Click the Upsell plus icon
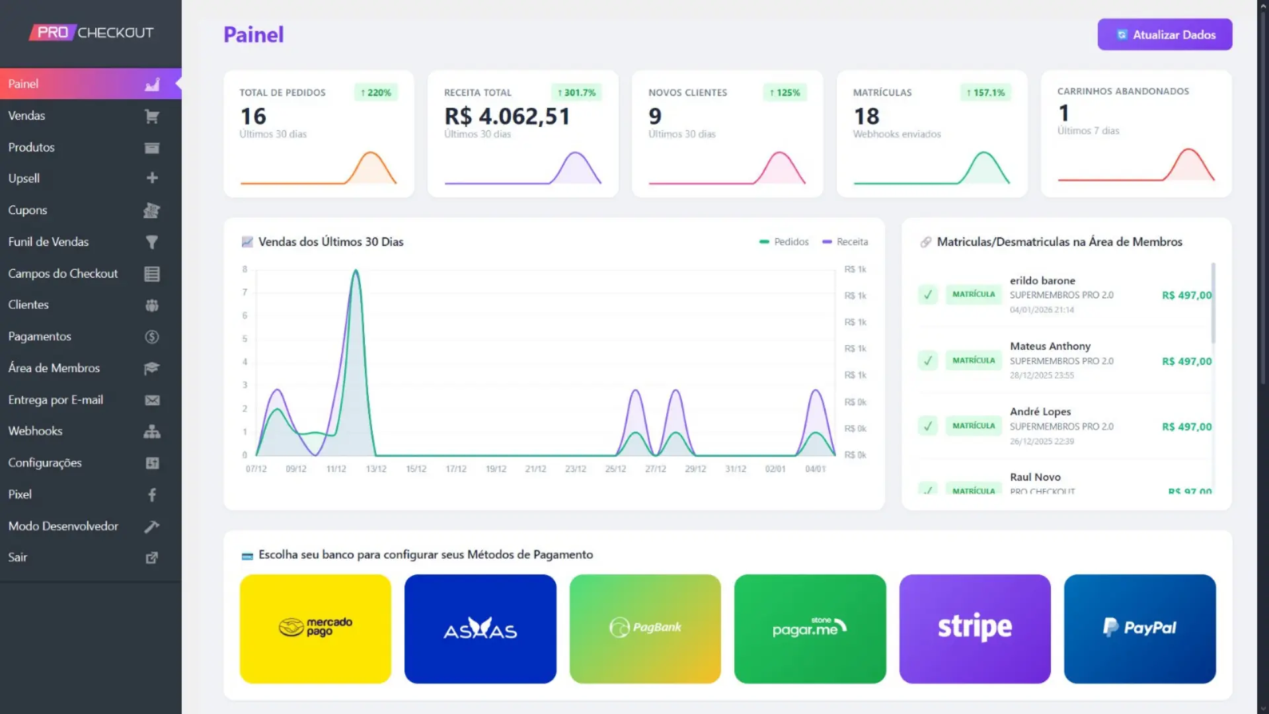 coord(152,178)
